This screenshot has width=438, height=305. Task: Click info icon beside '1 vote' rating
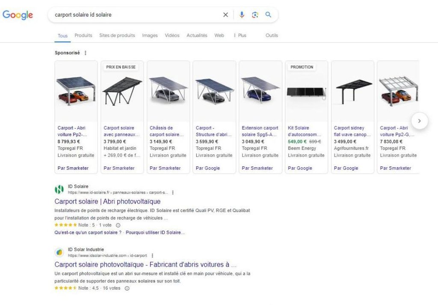pyautogui.click(x=118, y=225)
